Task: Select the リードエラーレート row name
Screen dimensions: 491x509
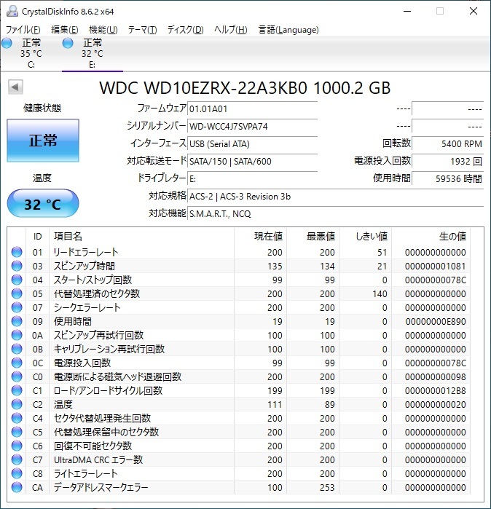Action: point(86,252)
